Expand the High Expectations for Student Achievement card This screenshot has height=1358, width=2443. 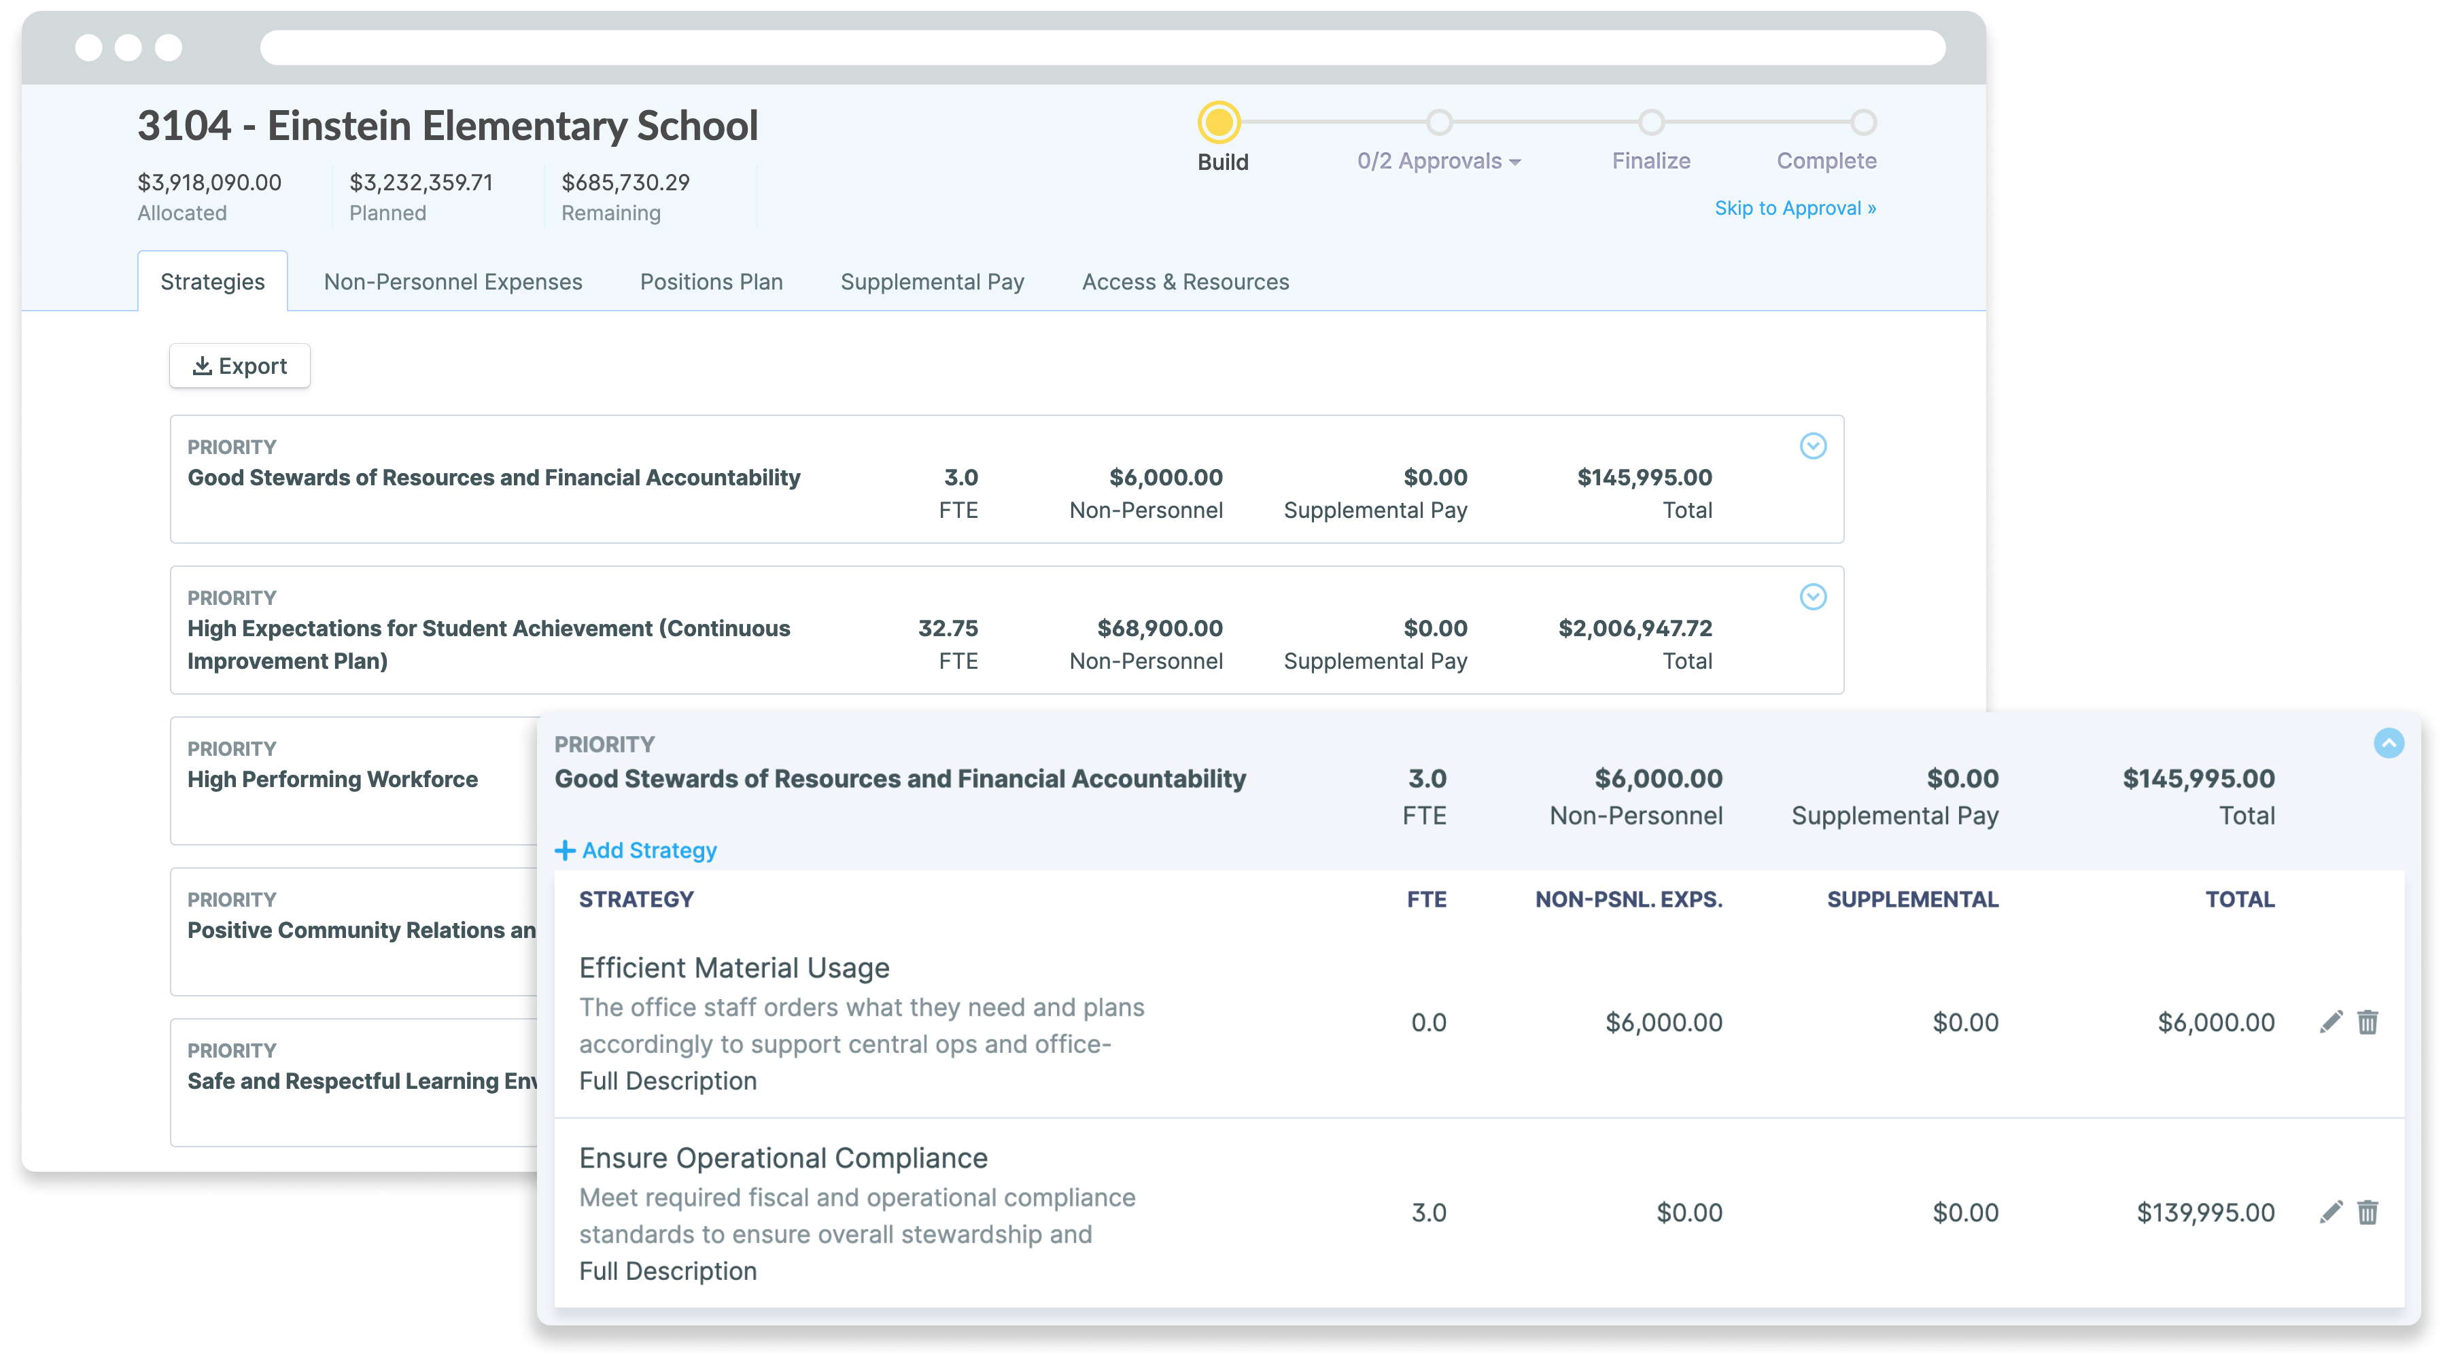pyautogui.click(x=1812, y=597)
